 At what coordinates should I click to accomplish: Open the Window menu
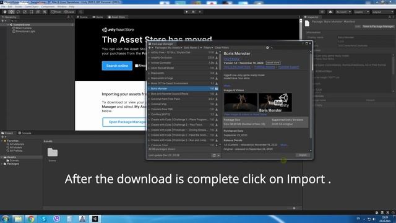click(x=62, y=7)
